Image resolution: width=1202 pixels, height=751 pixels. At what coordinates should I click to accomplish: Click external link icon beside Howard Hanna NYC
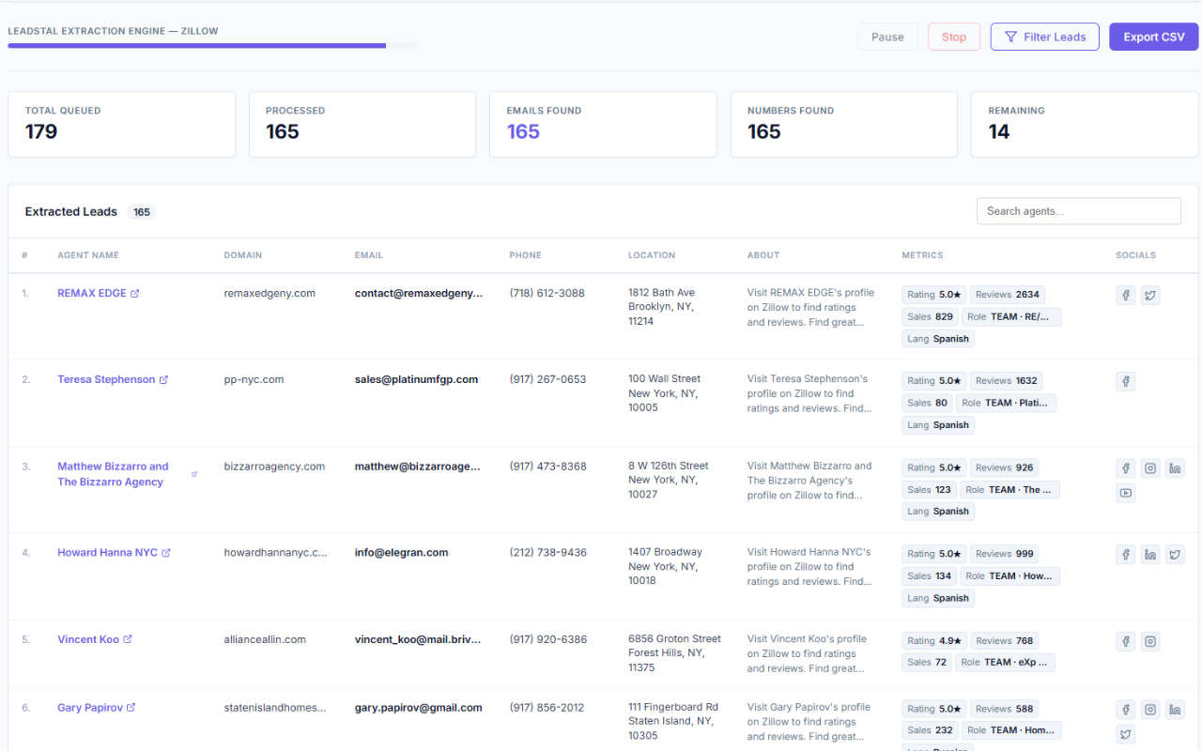(x=166, y=553)
